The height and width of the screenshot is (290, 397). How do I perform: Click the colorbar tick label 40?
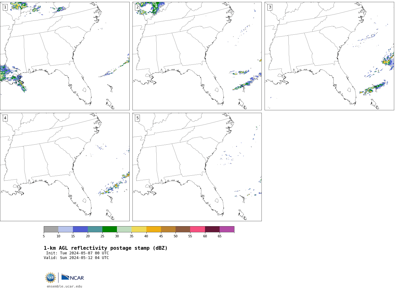(146, 236)
